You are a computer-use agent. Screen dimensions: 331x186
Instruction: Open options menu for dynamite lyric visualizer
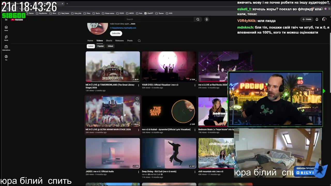coord(195,130)
